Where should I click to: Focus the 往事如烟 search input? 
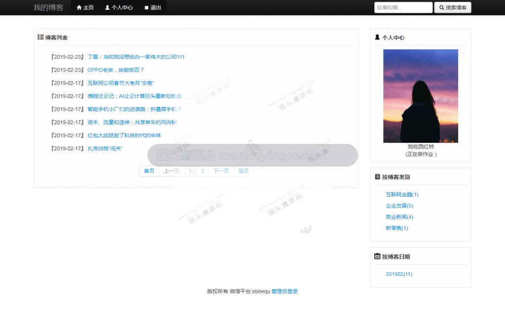[403, 7]
